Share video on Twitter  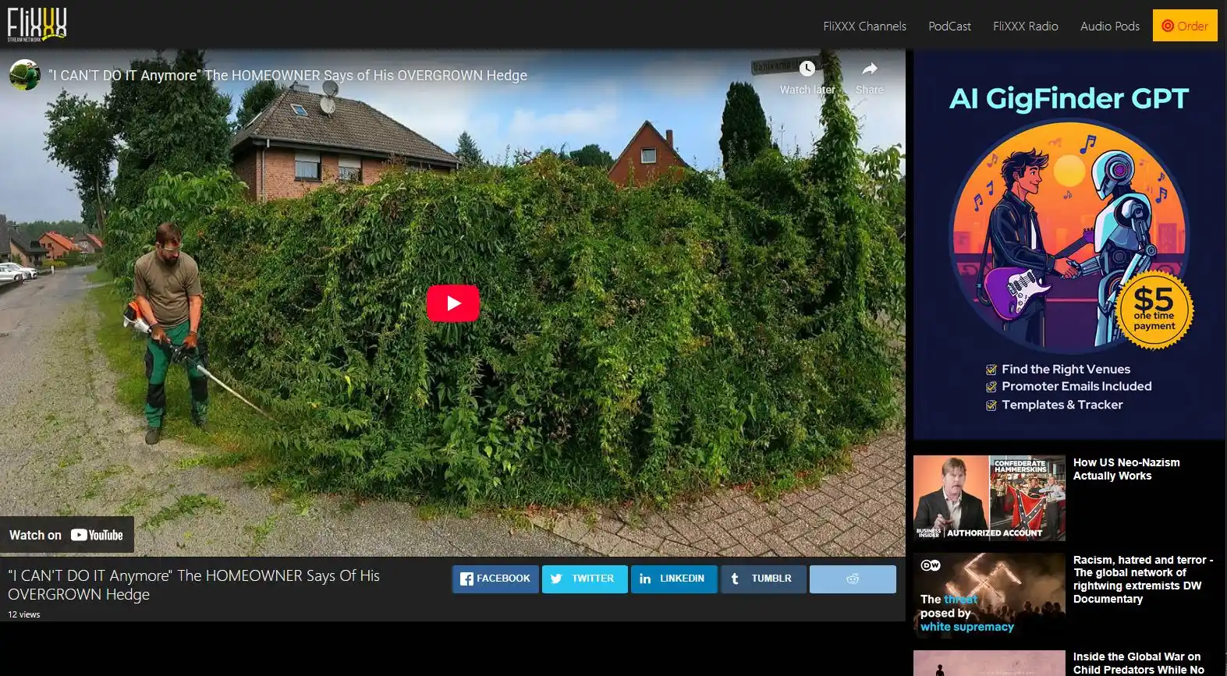tap(584, 579)
